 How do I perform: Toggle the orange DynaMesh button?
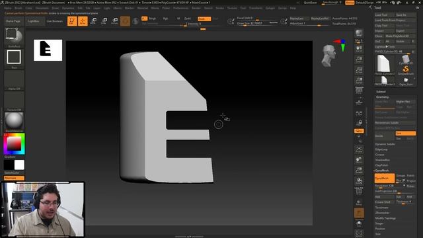pos(385,178)
